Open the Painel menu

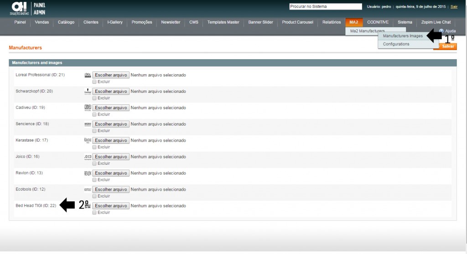20,22
